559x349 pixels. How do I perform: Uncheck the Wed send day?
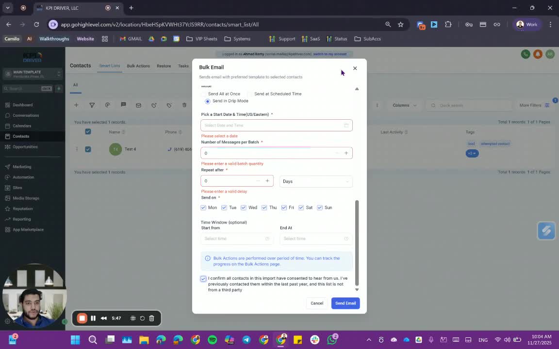244,207
